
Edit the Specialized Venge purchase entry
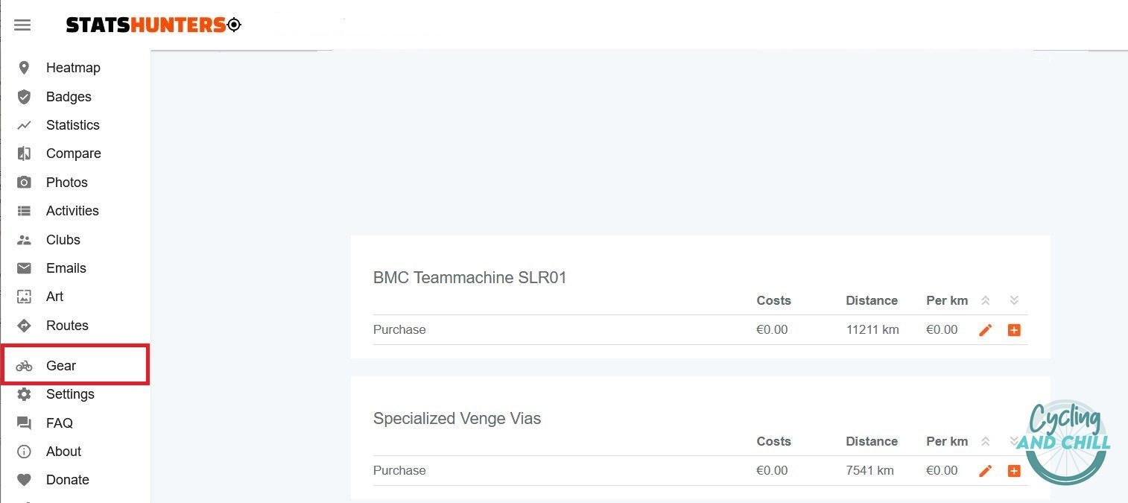(x=985, y=470)
